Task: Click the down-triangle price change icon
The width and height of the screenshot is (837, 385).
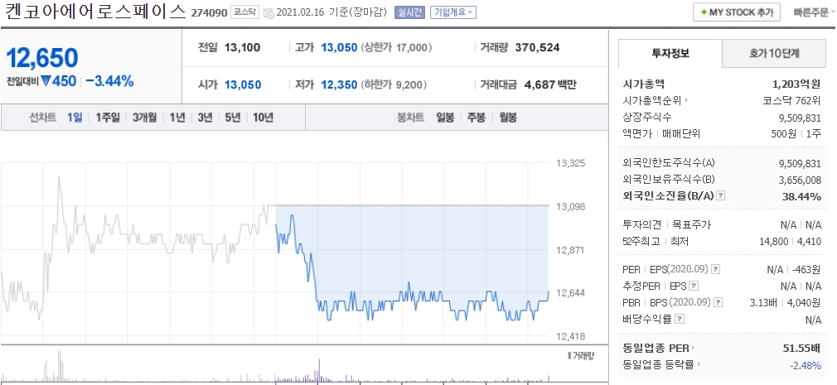Action: click(46, 81)
